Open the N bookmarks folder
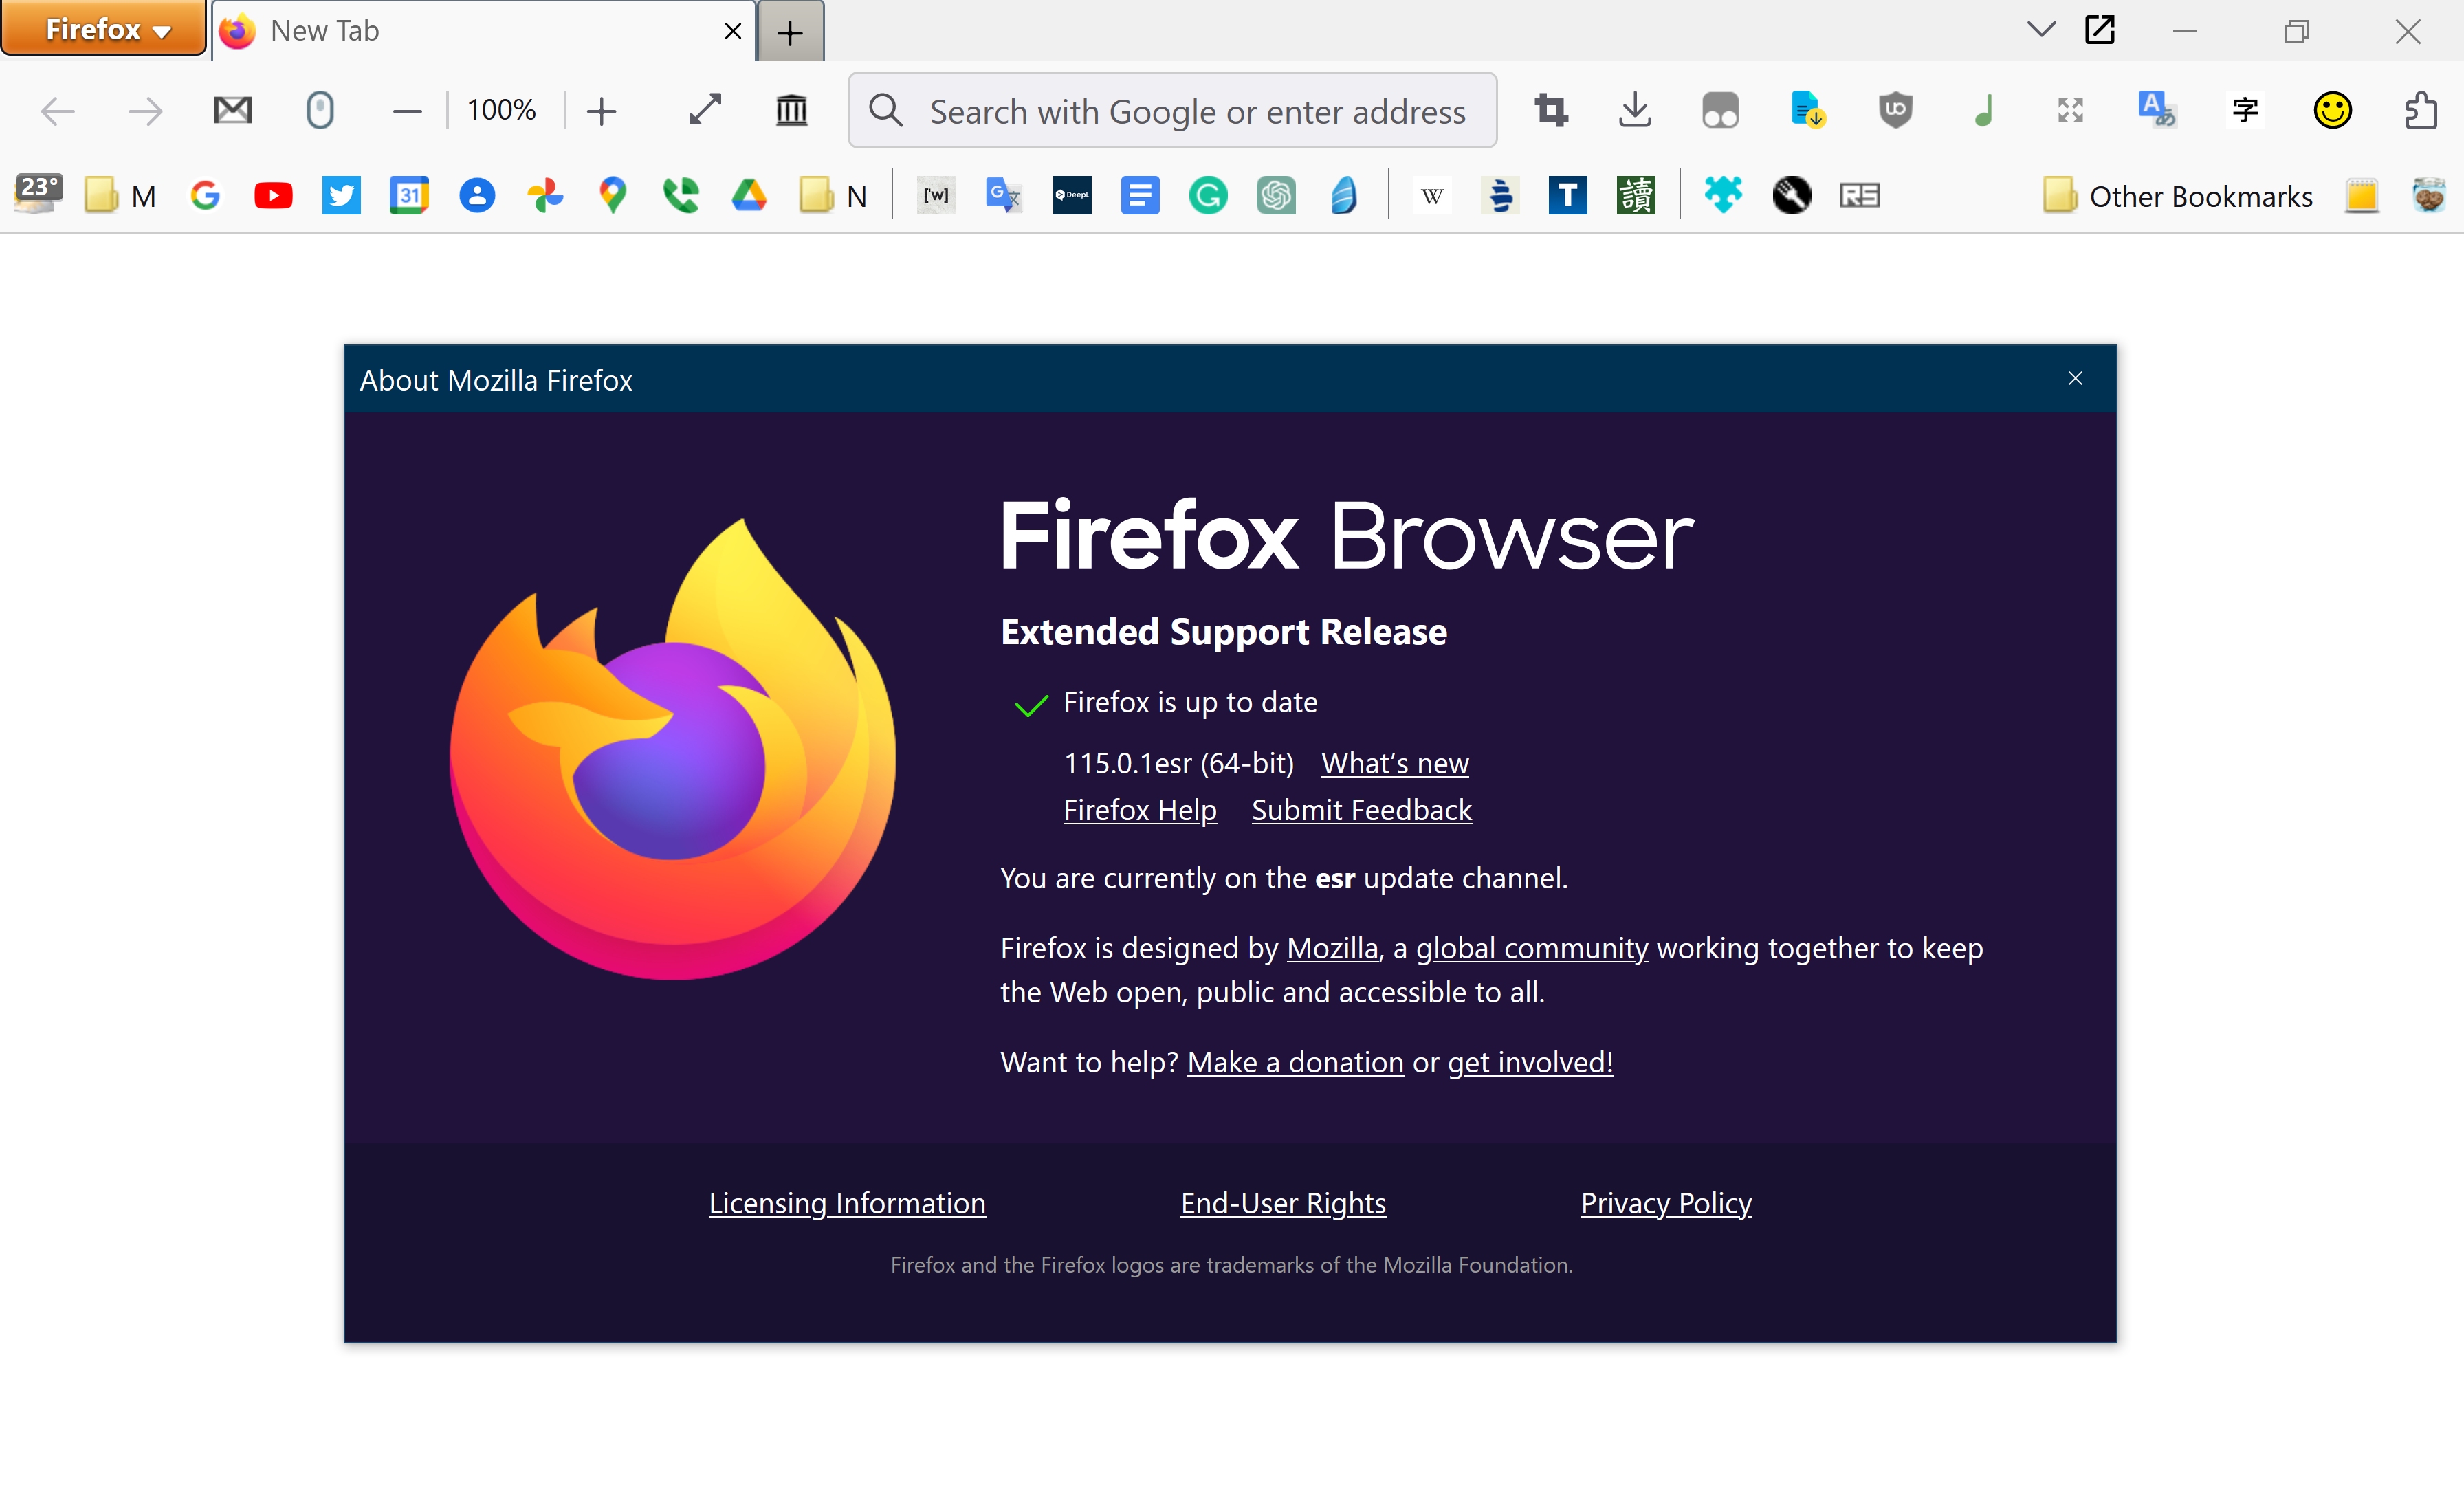Image resolution: width=2464 pixels, height=1485 pixels. point(833,196)
